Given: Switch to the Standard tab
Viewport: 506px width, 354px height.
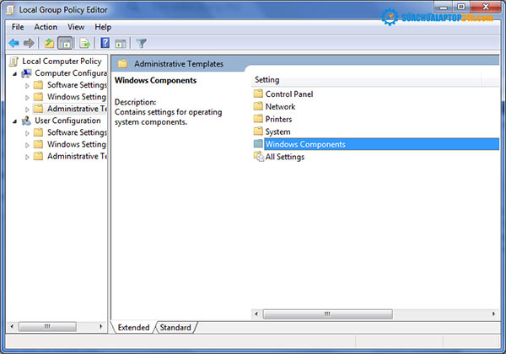Looking at the screenshot, I should coord(175,328).
